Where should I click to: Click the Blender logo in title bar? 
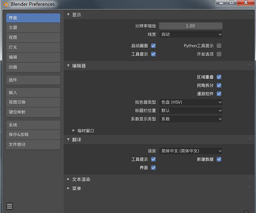(6, 4)
